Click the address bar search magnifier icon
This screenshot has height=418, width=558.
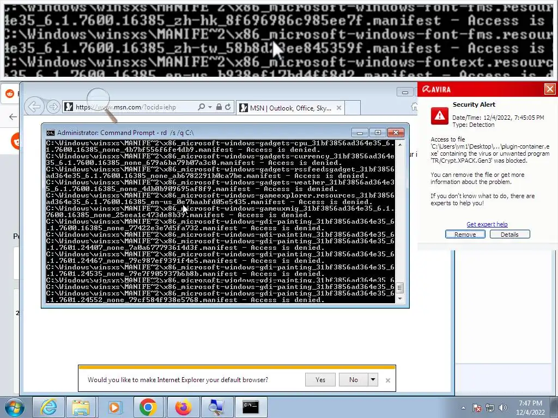pyautogui.click(x=202, y=107)
